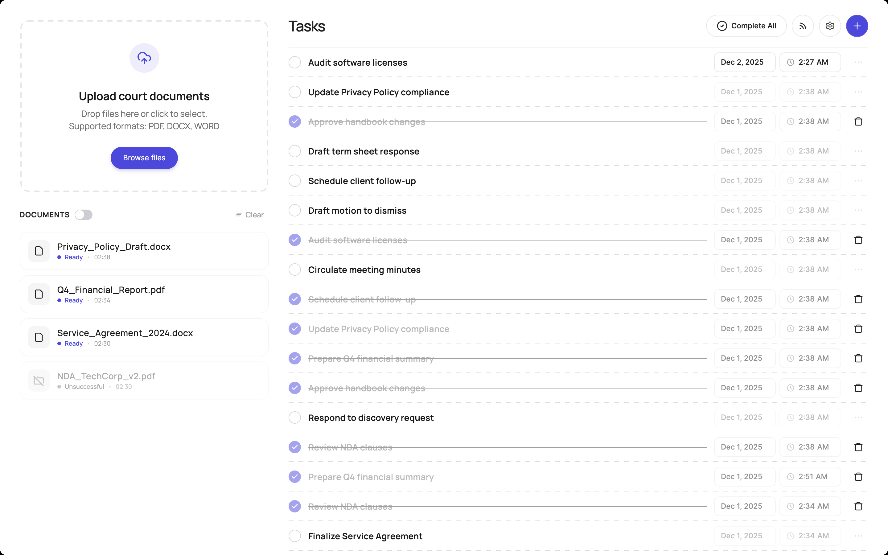The image size is (888, 555).
Task: Open the date picker showing Dec 2, 2025
Action: coord(744,62)
